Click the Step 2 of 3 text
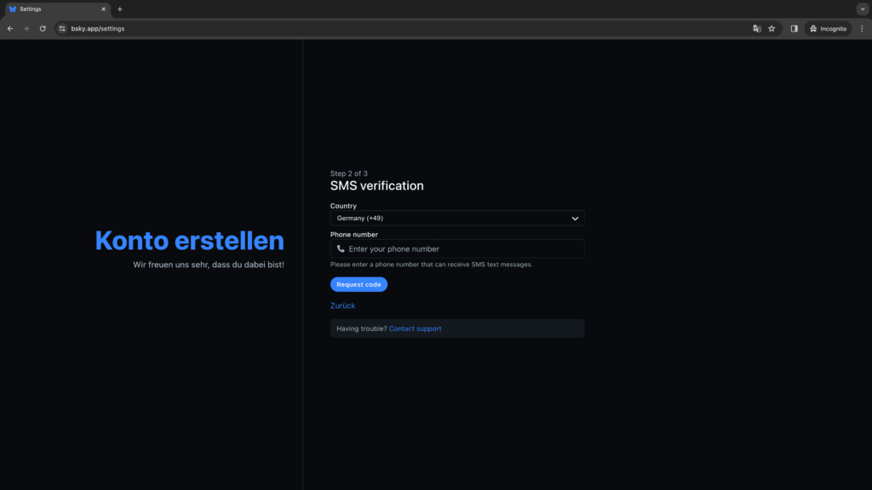Screen dimensions: 872x490 coord(348,174)
